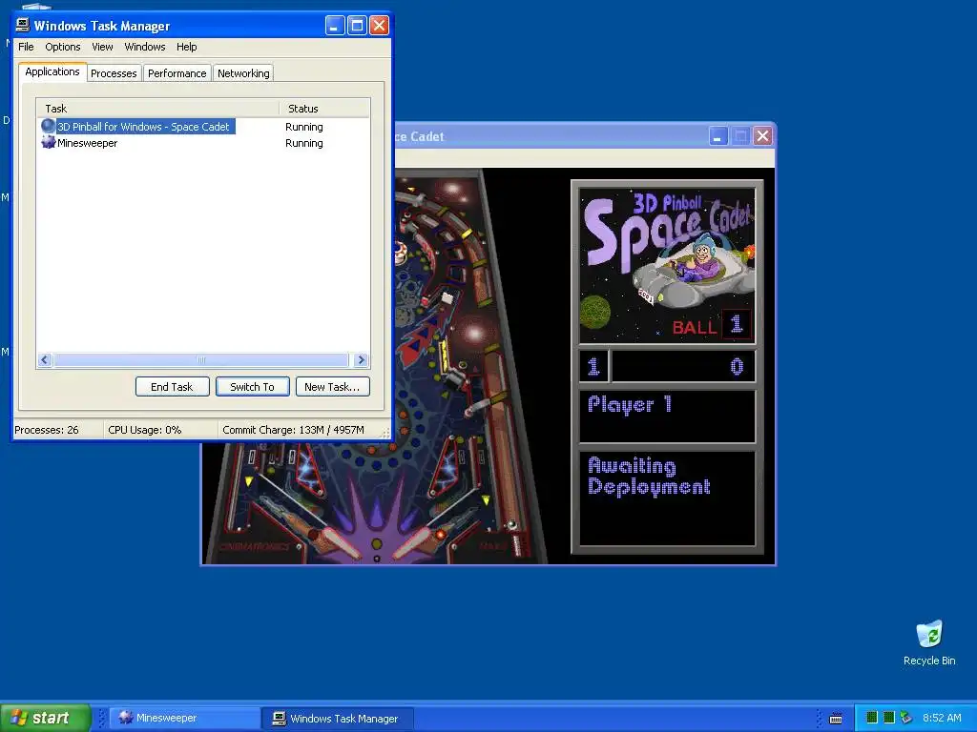Click 'Commit Charge: 133M / 4957M' status text

pyautogui.click(x=294, y=430)
